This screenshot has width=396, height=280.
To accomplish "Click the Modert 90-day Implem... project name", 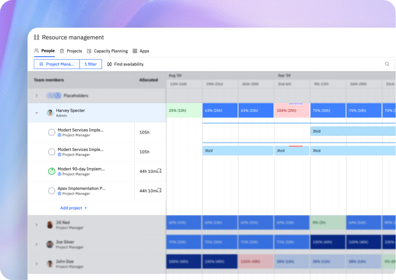I will (x=81, y=169).
